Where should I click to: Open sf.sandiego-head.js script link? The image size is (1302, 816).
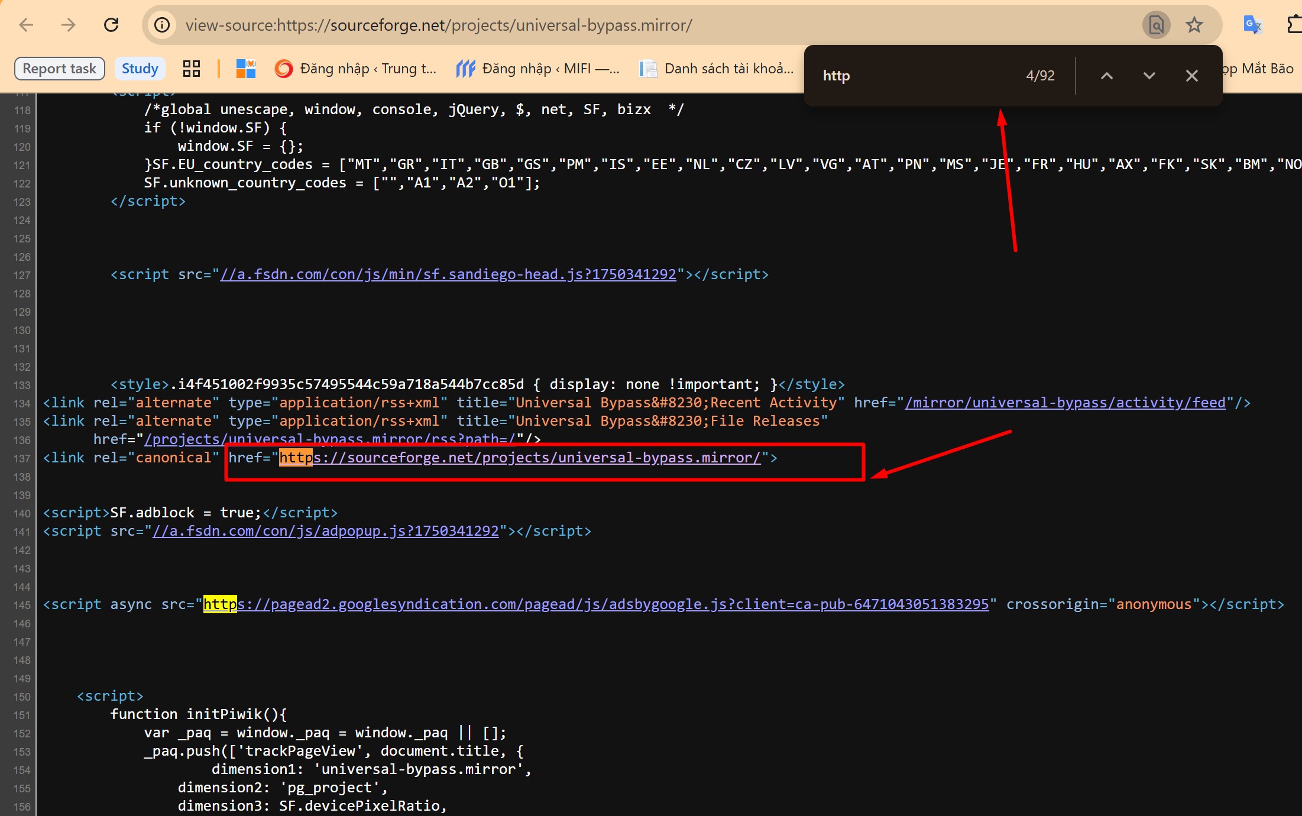pos(448,274)
